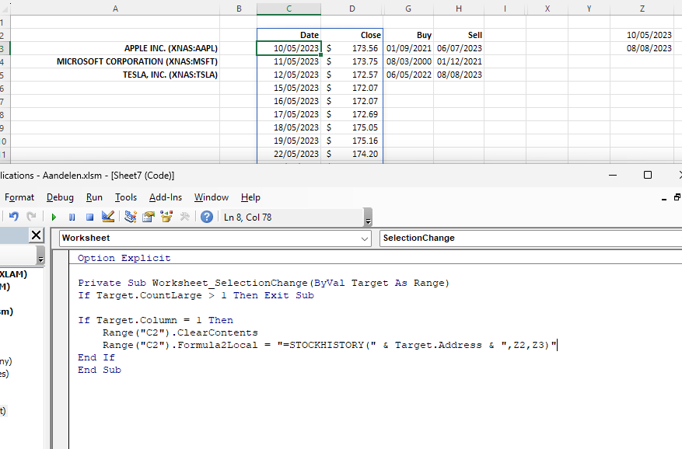The width and height of the screenshot is (682, 449).
Task: Open Project Explorer from toolbar icon
Action: pyautogui.click(x=131, y=217)
